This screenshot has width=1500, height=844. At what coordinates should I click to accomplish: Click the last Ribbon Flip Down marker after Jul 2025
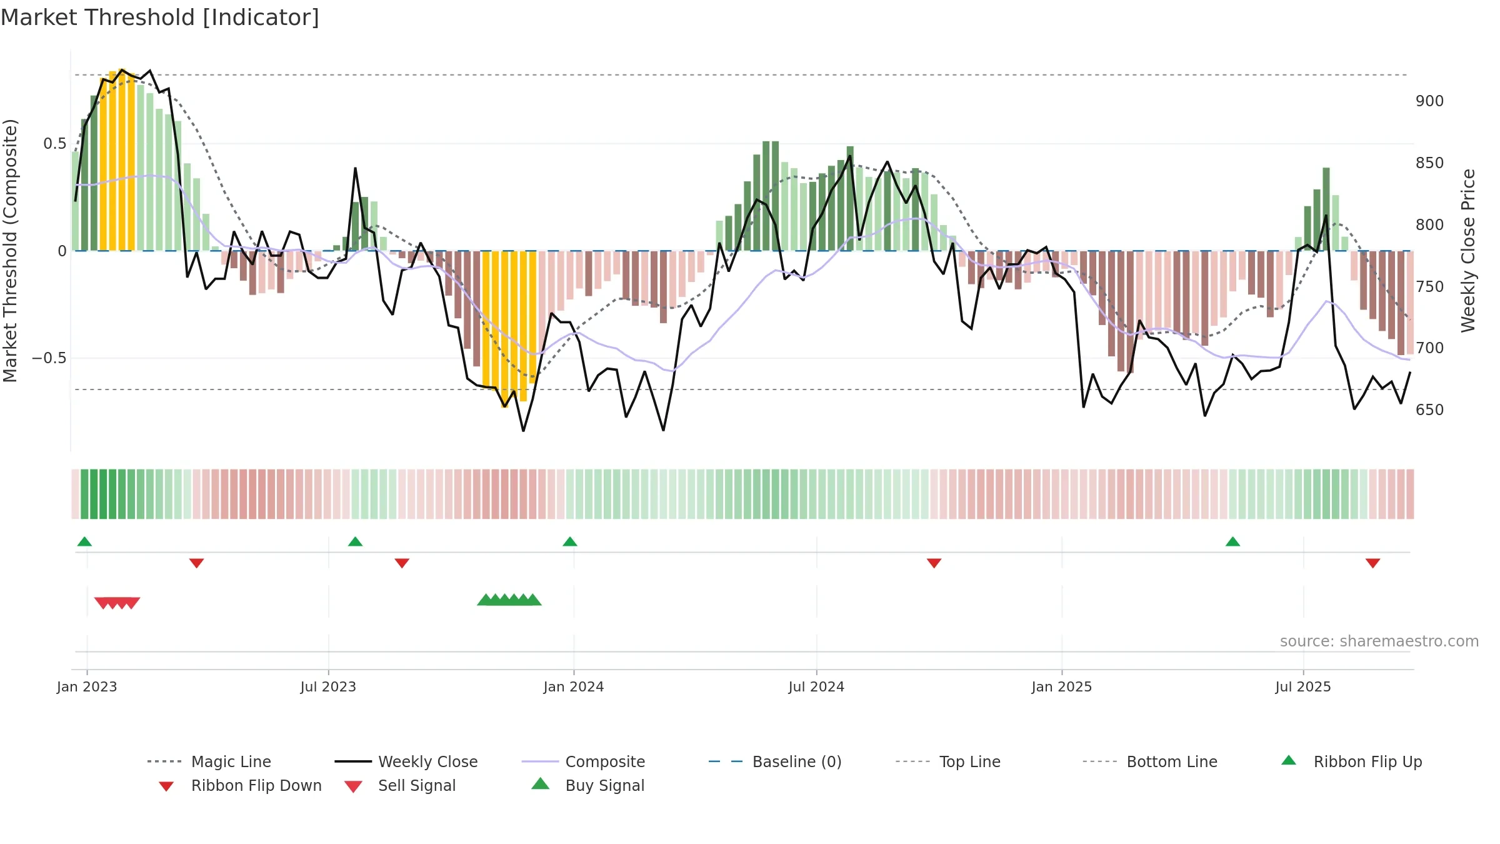click(x=1372, y=563)
